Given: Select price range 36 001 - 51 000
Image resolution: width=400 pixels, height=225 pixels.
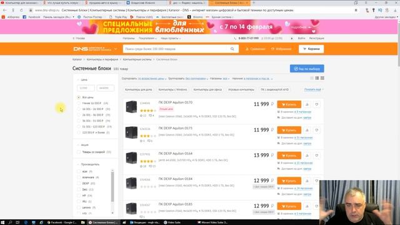Looking at the screenshot, I should pyautogui.click(x=79, y=121).
